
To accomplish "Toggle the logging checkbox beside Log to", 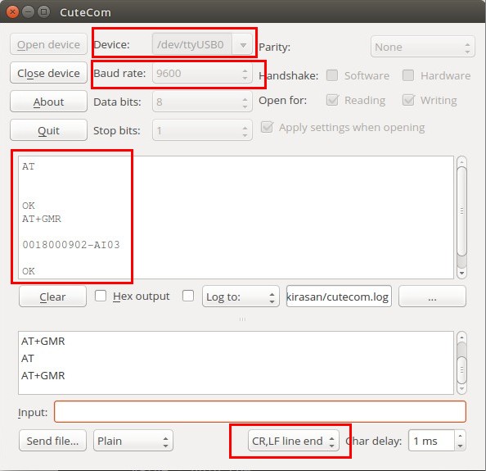I will point(188,296).
